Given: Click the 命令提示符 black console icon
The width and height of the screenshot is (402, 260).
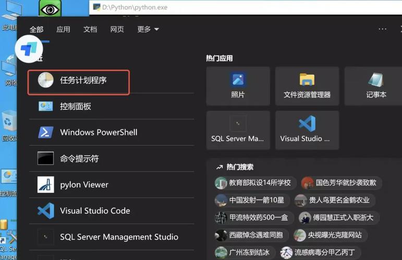Looking at the screenshot, I should (46, 158).
